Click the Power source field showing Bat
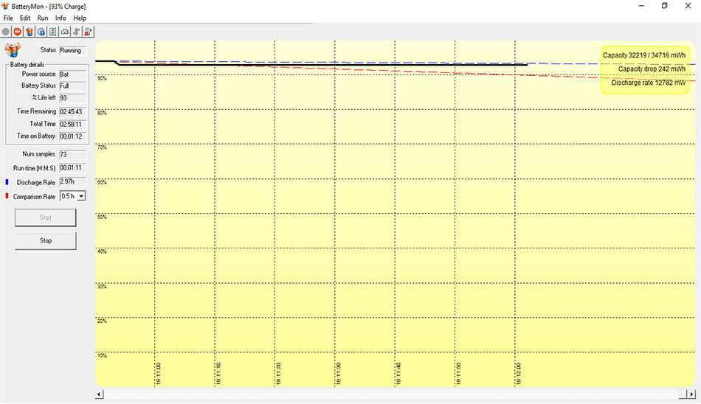 tap(72, 74)
